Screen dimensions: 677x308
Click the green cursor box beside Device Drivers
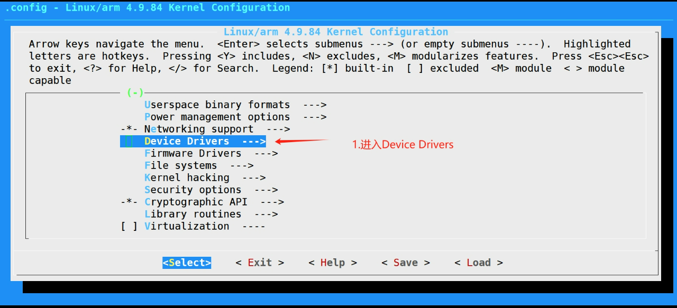[129, 142]
